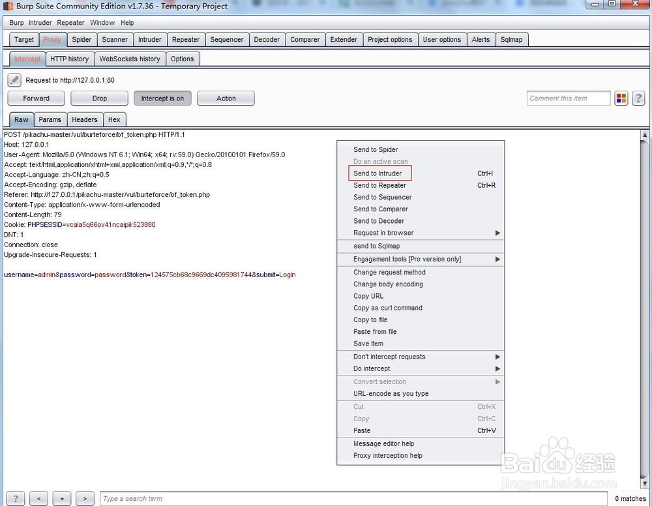Click the help question mark beside comment field
This screenshot has height=506, width=652.
point(638,98)
